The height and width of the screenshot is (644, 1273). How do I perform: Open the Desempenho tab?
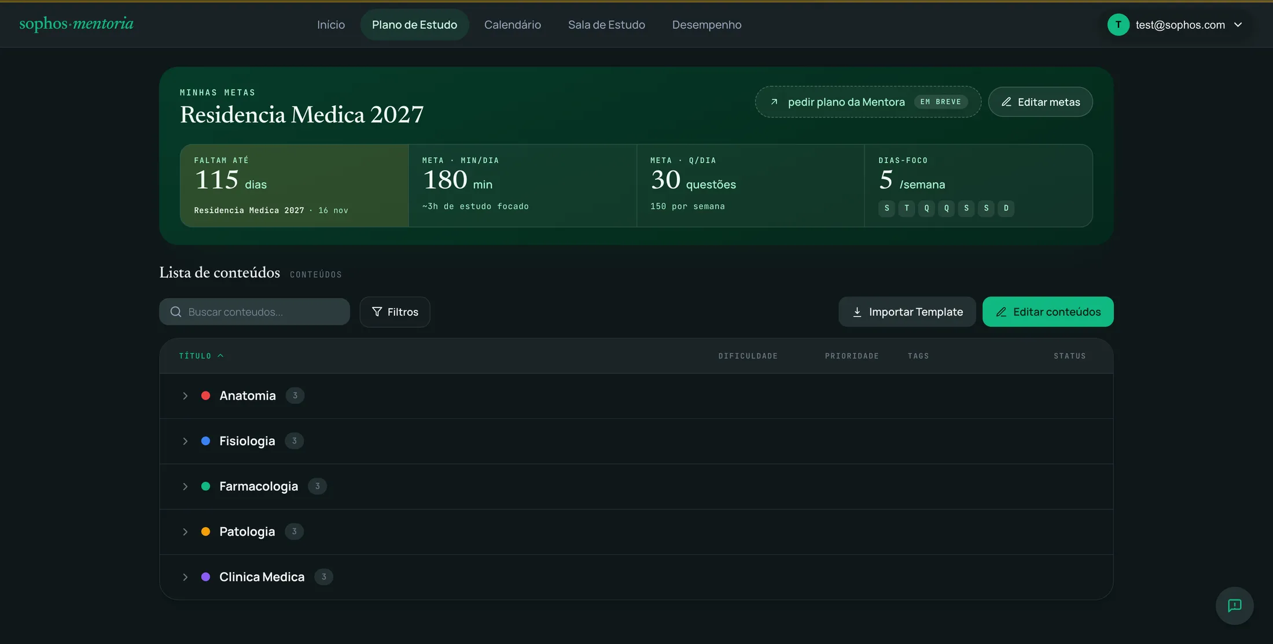[707, 25]
